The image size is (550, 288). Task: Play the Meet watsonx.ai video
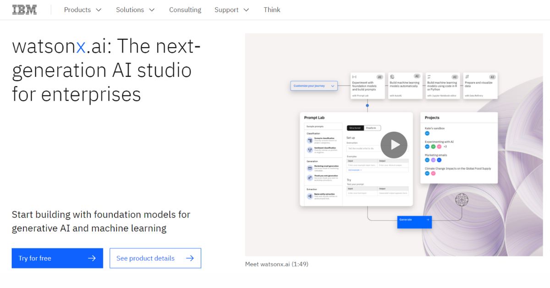click(394, 144)
